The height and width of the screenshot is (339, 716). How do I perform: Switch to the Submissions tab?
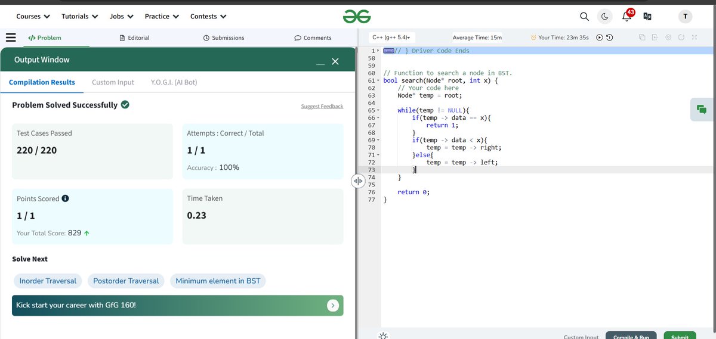[x=224, y=38]
